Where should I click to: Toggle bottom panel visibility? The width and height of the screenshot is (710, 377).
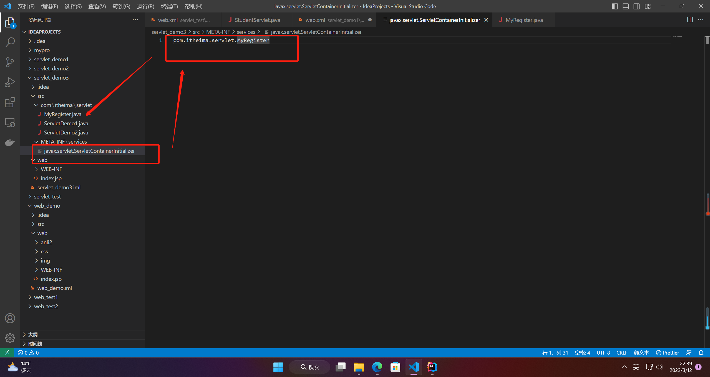tap(626, 6)
